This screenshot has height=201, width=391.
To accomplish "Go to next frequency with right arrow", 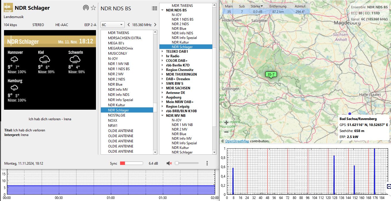I will 155,25.
